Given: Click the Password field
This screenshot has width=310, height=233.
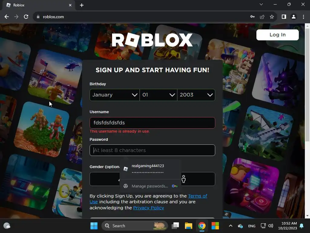Looking at the screenshot, I should (x=153, y=150).
